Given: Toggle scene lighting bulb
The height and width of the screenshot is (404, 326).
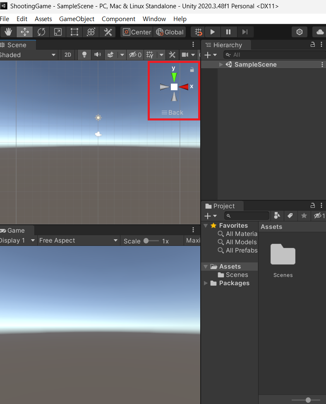Looking at the screenshot, I should point(84,55).
